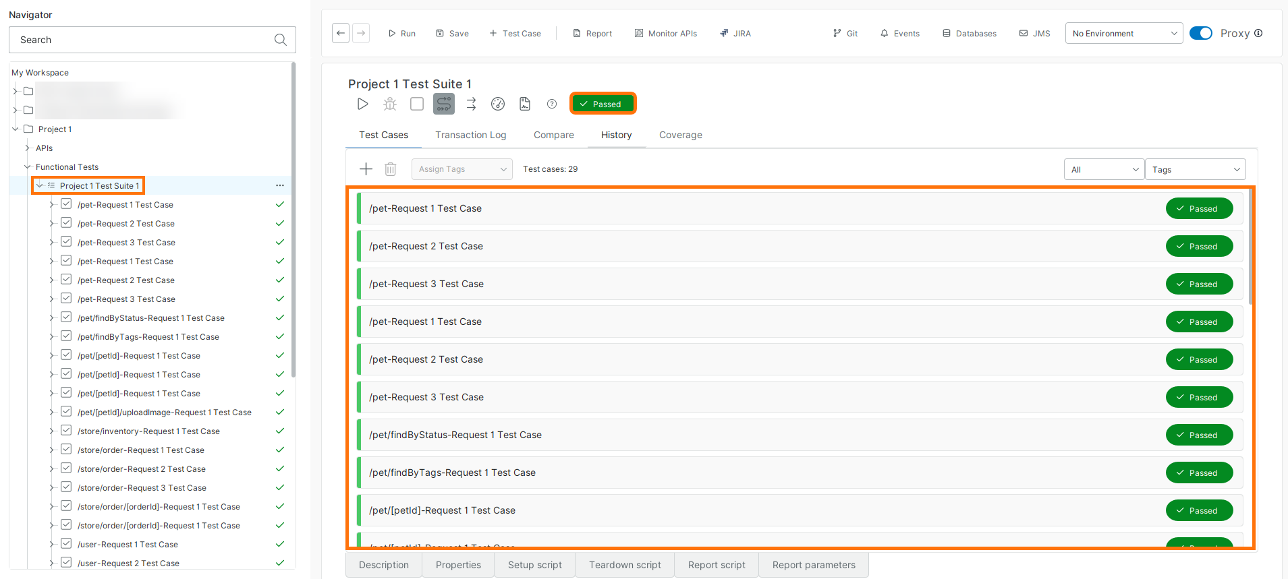This screenshot has height=579, width=1288.
Task: Open Git from the toolbar
Action: [845, 33]
